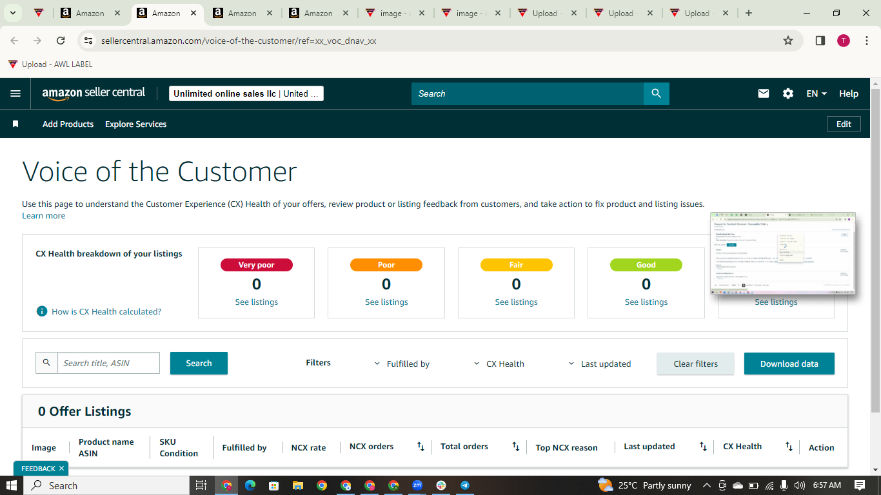This screenshot has height=495, width=881.
Task: View site information icon in address bar
Action: [89, 41]
